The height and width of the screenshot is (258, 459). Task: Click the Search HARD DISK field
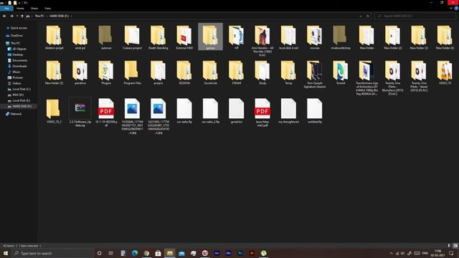point(415,16)
